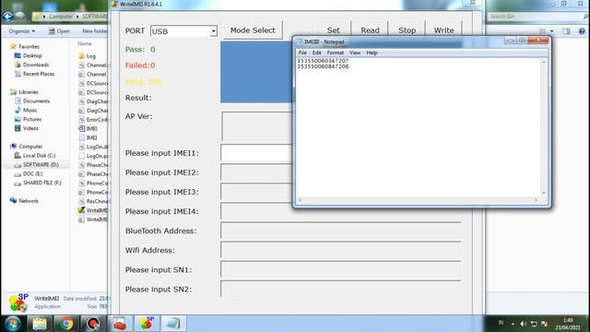Click the Mode Select button
The image size is (590, 332).
[253, 30]
